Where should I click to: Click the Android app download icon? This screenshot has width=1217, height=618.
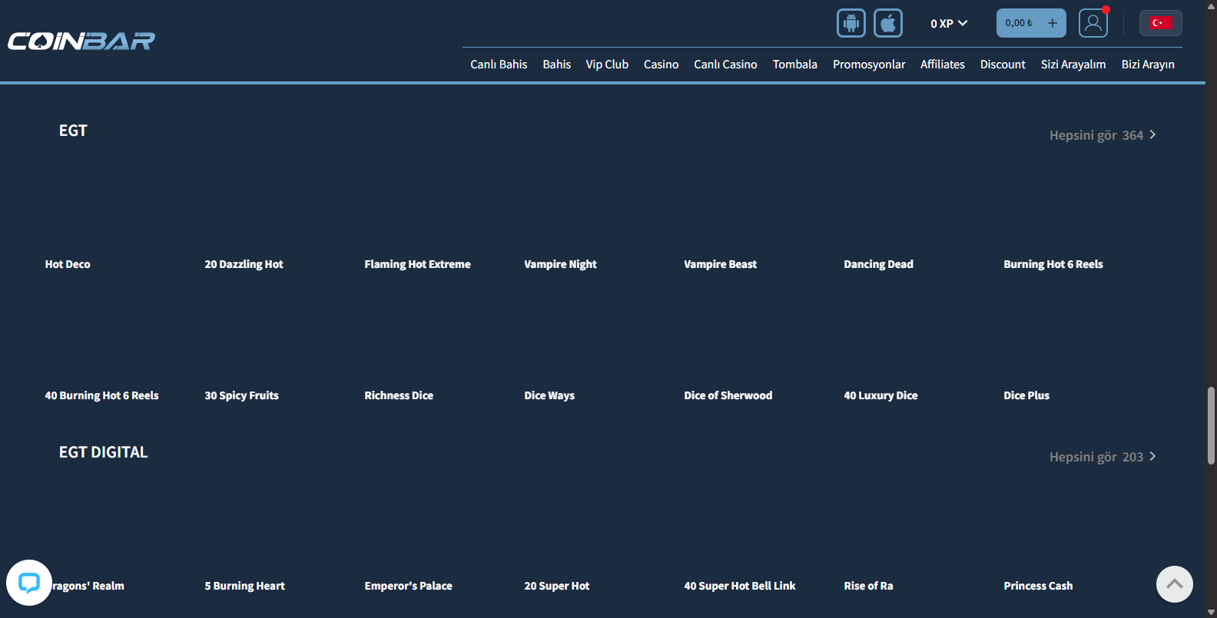[851, 23]
